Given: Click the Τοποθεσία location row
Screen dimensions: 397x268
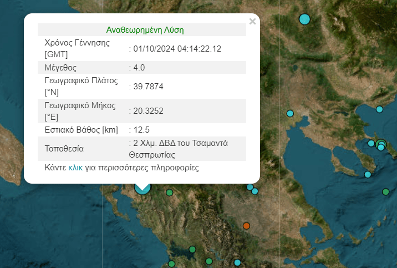Looking at the screenshot, I should tap(142, 149).
